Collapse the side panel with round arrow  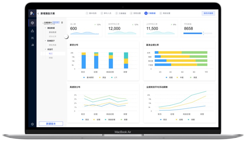pyautogui.click(x=66, y=36)
